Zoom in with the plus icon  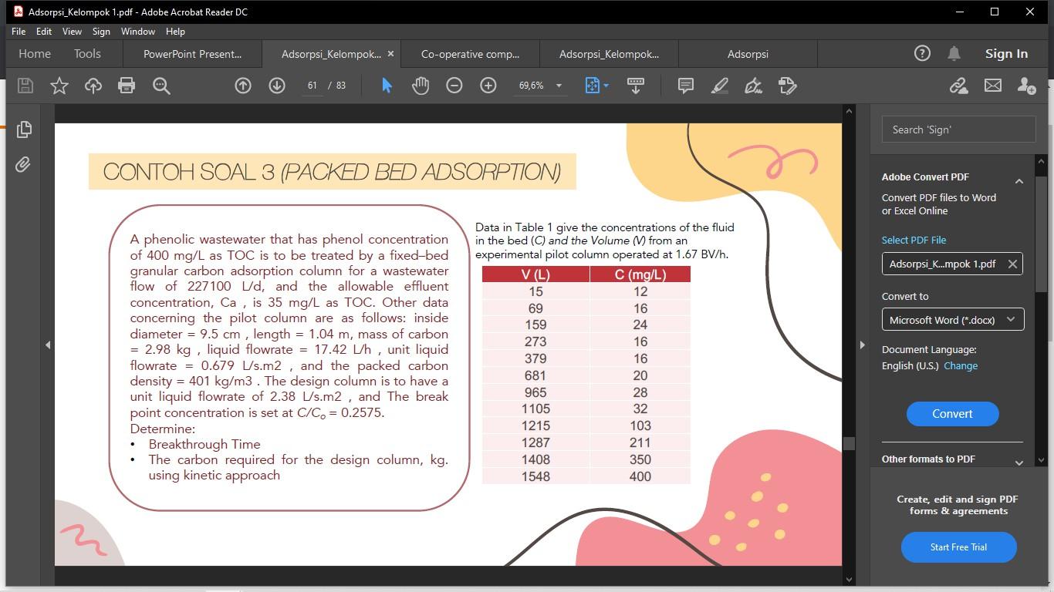[x=488, y=86]
